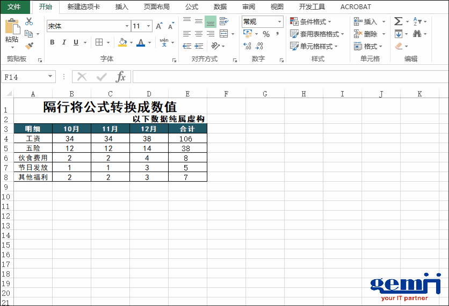Click the AutoSum sigma icon
The width and height of the screenshot is (449, 306).
(398, 21)
